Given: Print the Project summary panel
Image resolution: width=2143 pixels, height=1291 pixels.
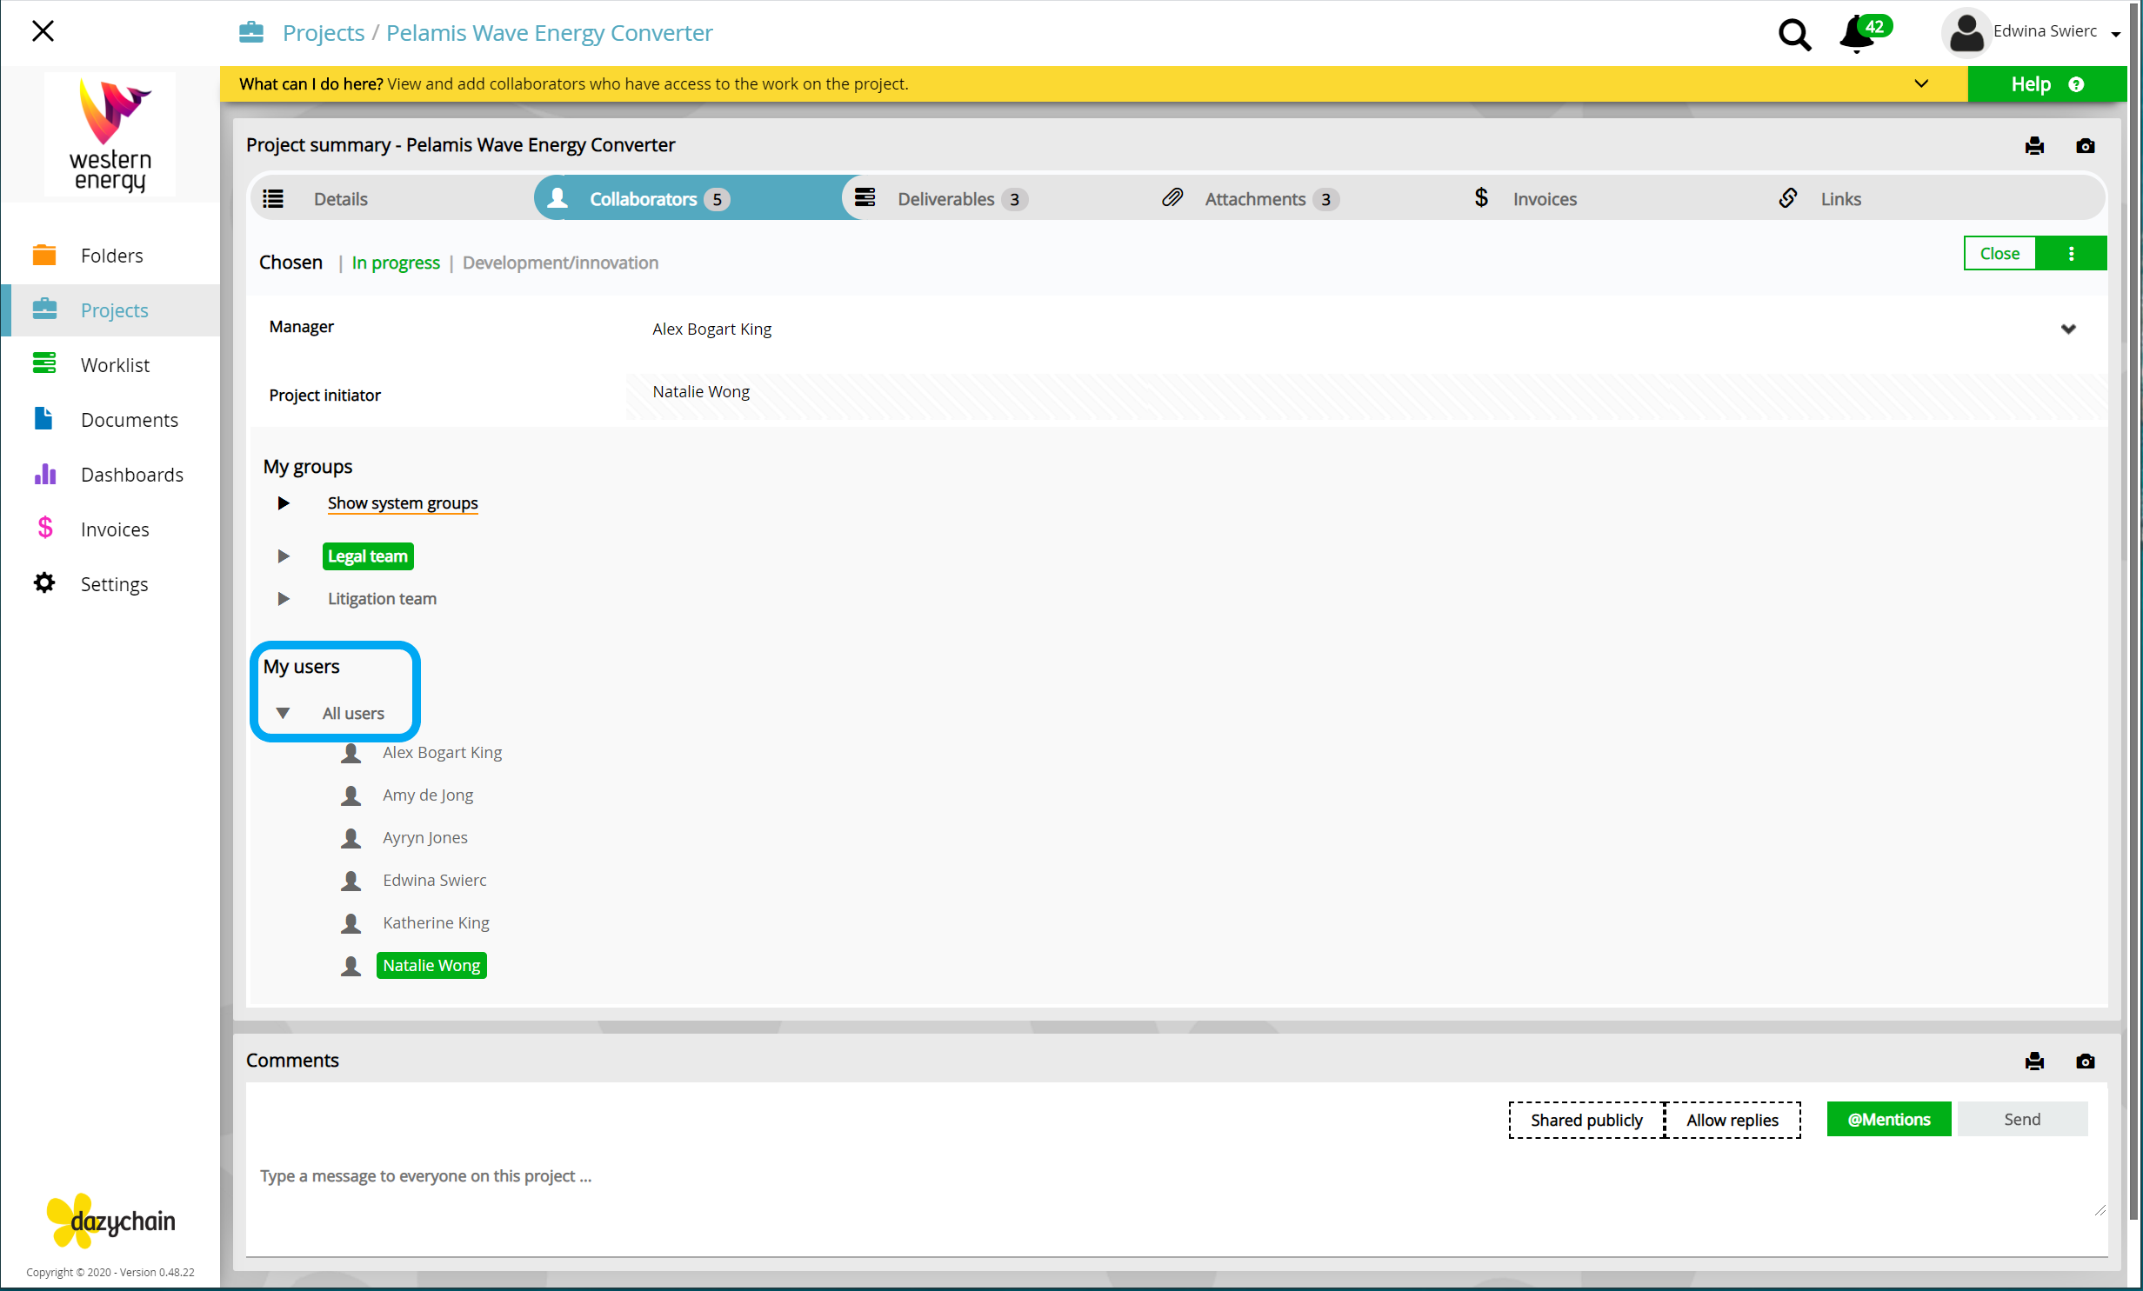Looking at the screenshot, I should click(x=2034, y=145).
